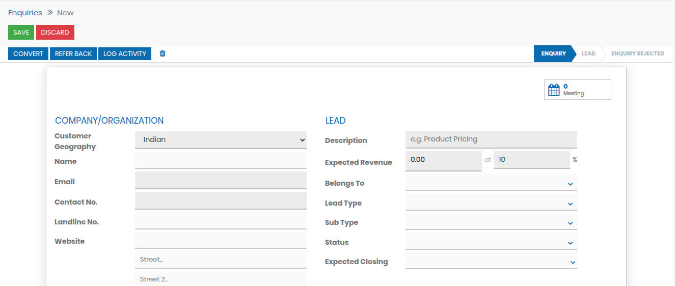Click the Description text field
The width and height of the screenshot is (675, 286).
tap(491, 139)
